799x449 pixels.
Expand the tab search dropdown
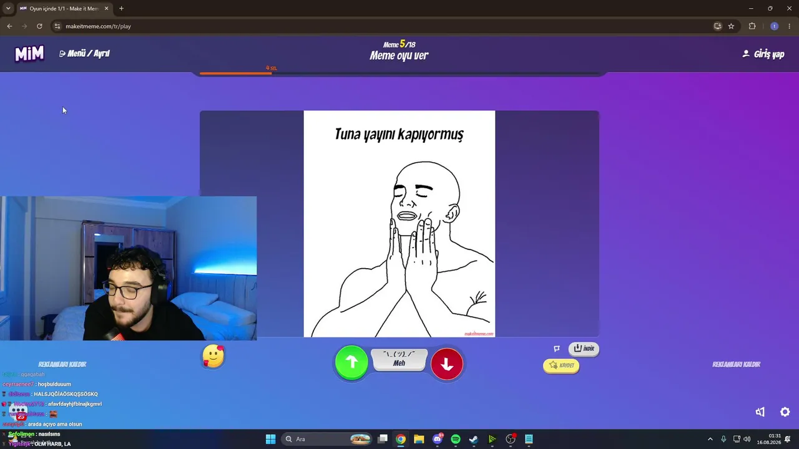[x=8, y=9]
